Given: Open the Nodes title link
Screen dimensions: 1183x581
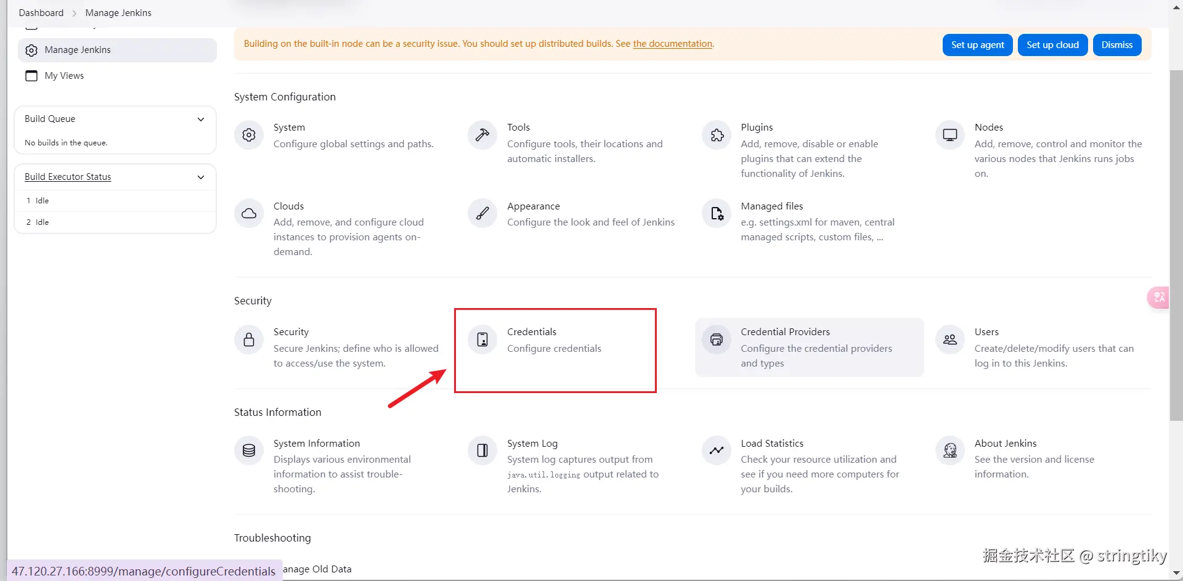Looking at the screenshot, I should 989,128.
